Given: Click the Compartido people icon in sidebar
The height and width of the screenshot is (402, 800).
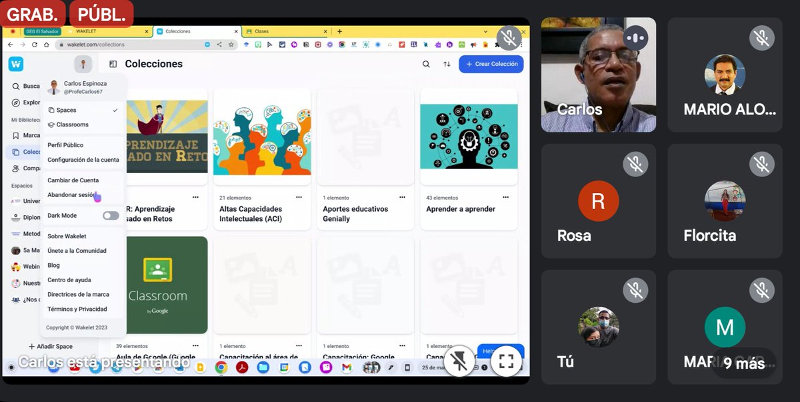Looking at the screenshot, I should click(17, 168).
